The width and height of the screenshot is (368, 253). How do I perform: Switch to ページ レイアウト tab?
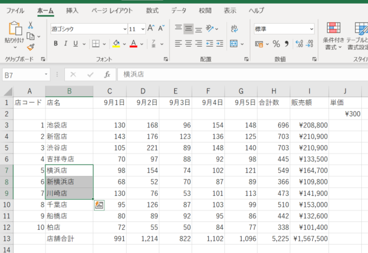(x=112, y=10)
